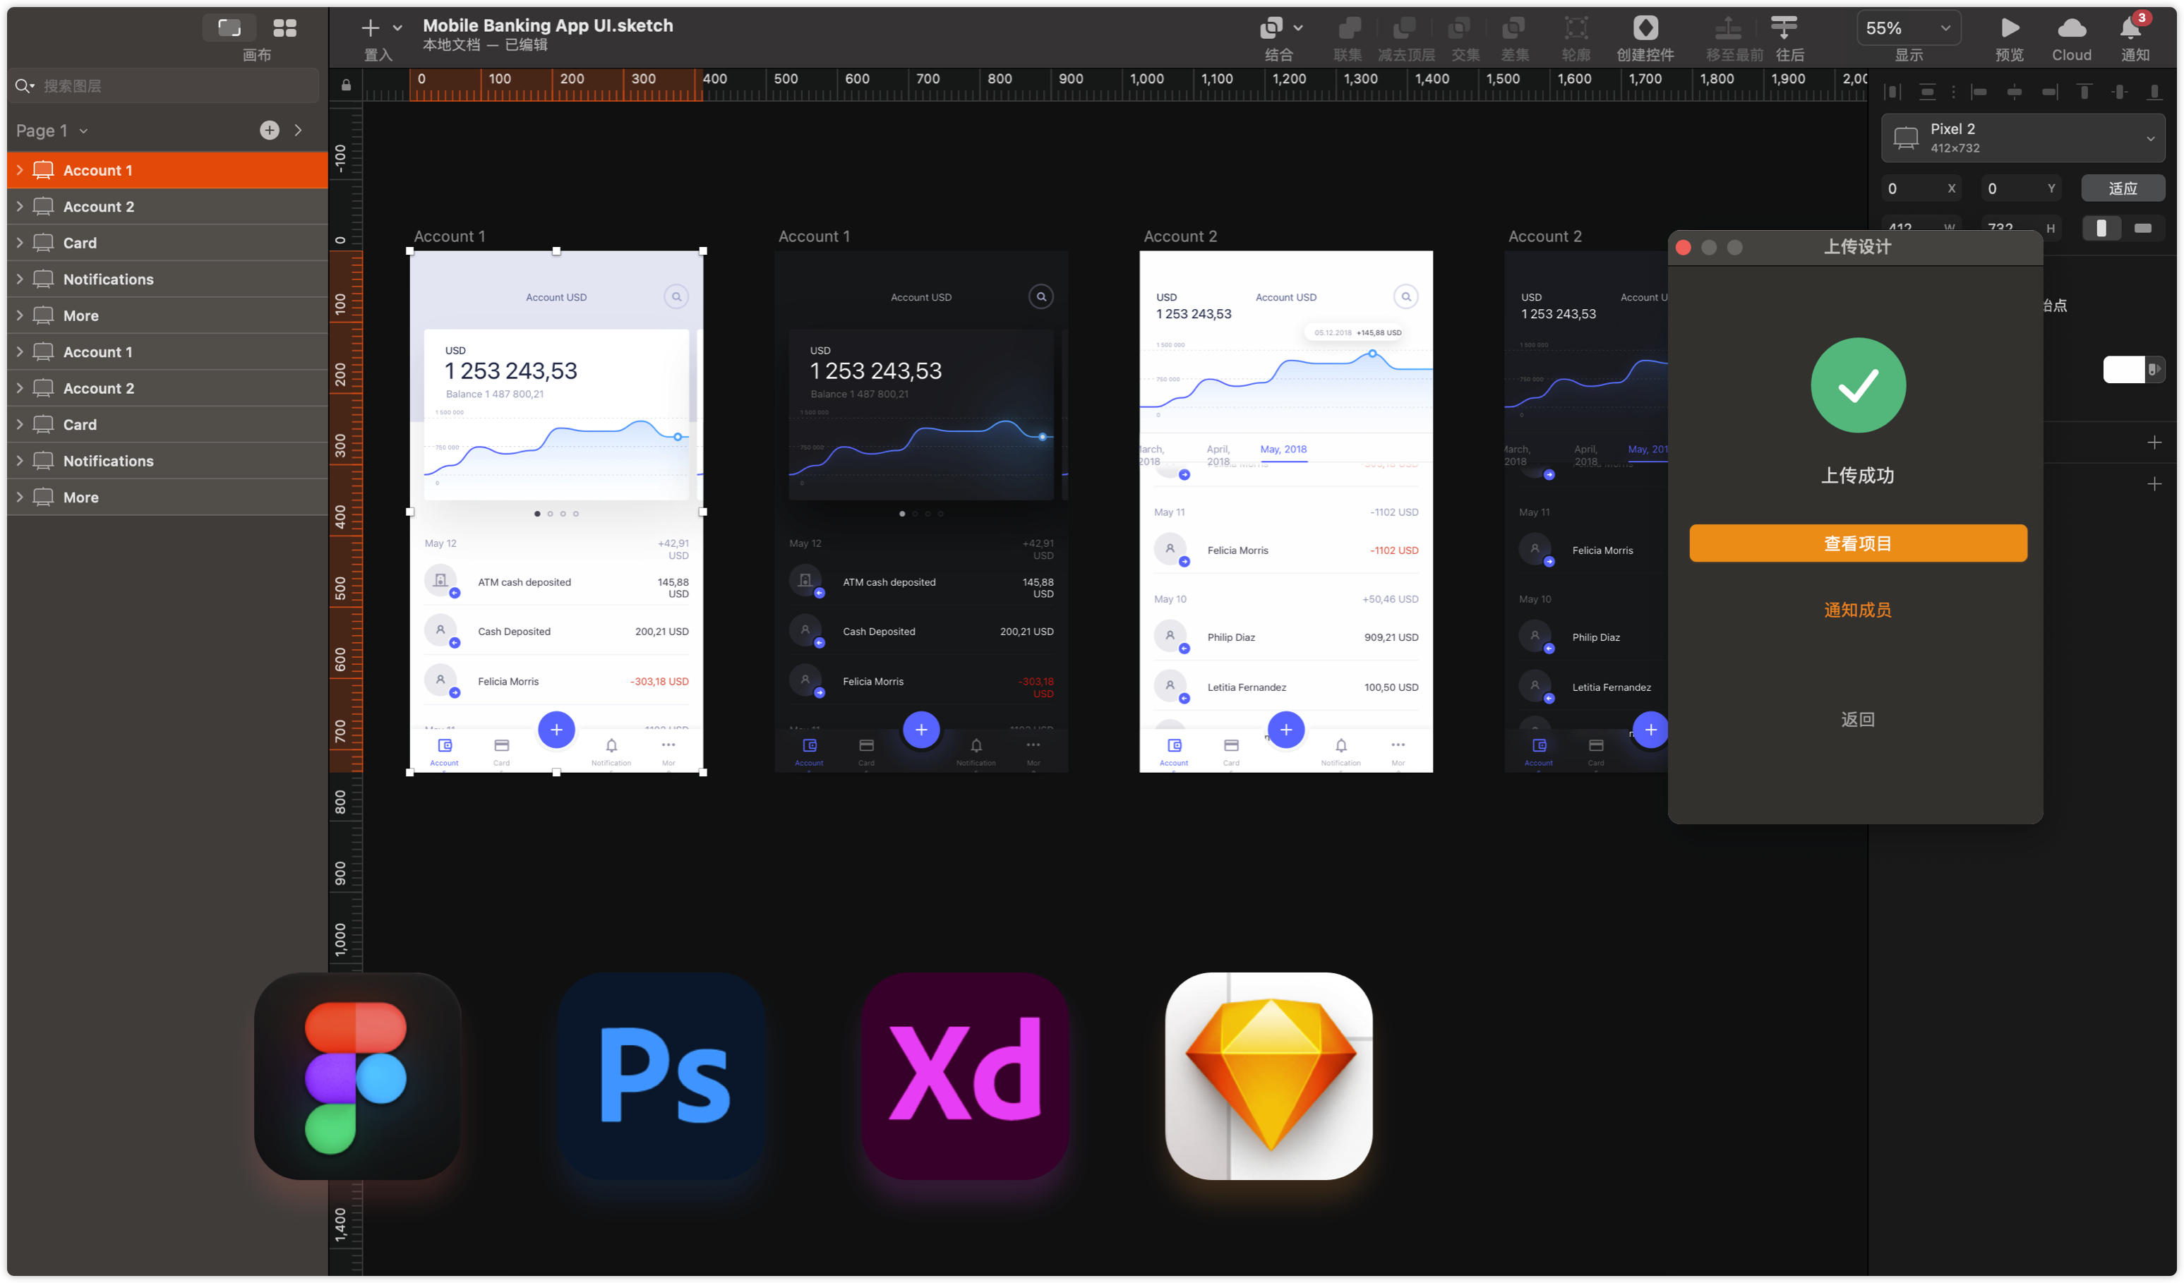Click the Insert plus icon
This screenshot has width=2184, height=1283.
370,28
